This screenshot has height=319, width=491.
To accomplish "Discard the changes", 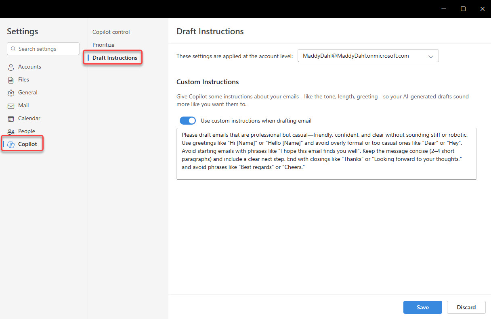I will point(466,307).
